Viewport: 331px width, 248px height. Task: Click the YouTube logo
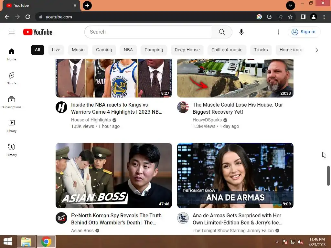[x=38, y=32]
